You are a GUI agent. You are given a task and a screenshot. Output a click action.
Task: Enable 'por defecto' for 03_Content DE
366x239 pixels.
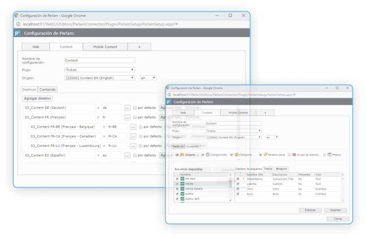click(x=135, y=108)
